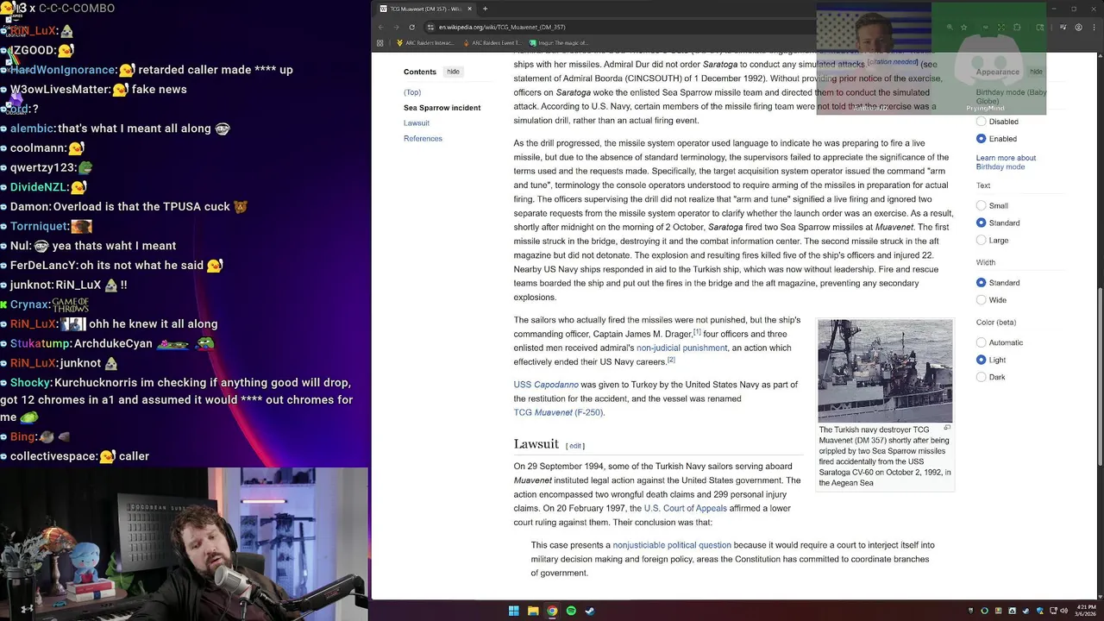Set color mode to Automatic
Image resolution: width=1104 pixels, height=621 pixels.
[982, 342]
